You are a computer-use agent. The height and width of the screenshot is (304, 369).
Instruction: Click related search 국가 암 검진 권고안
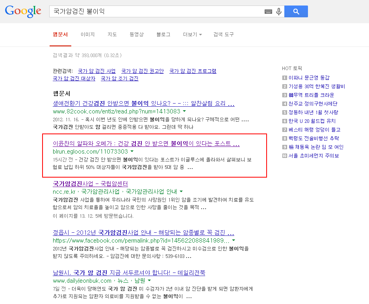coord(143,71)
